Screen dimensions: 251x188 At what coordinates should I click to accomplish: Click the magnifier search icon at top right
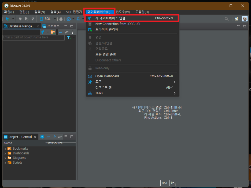coord(227,19)
